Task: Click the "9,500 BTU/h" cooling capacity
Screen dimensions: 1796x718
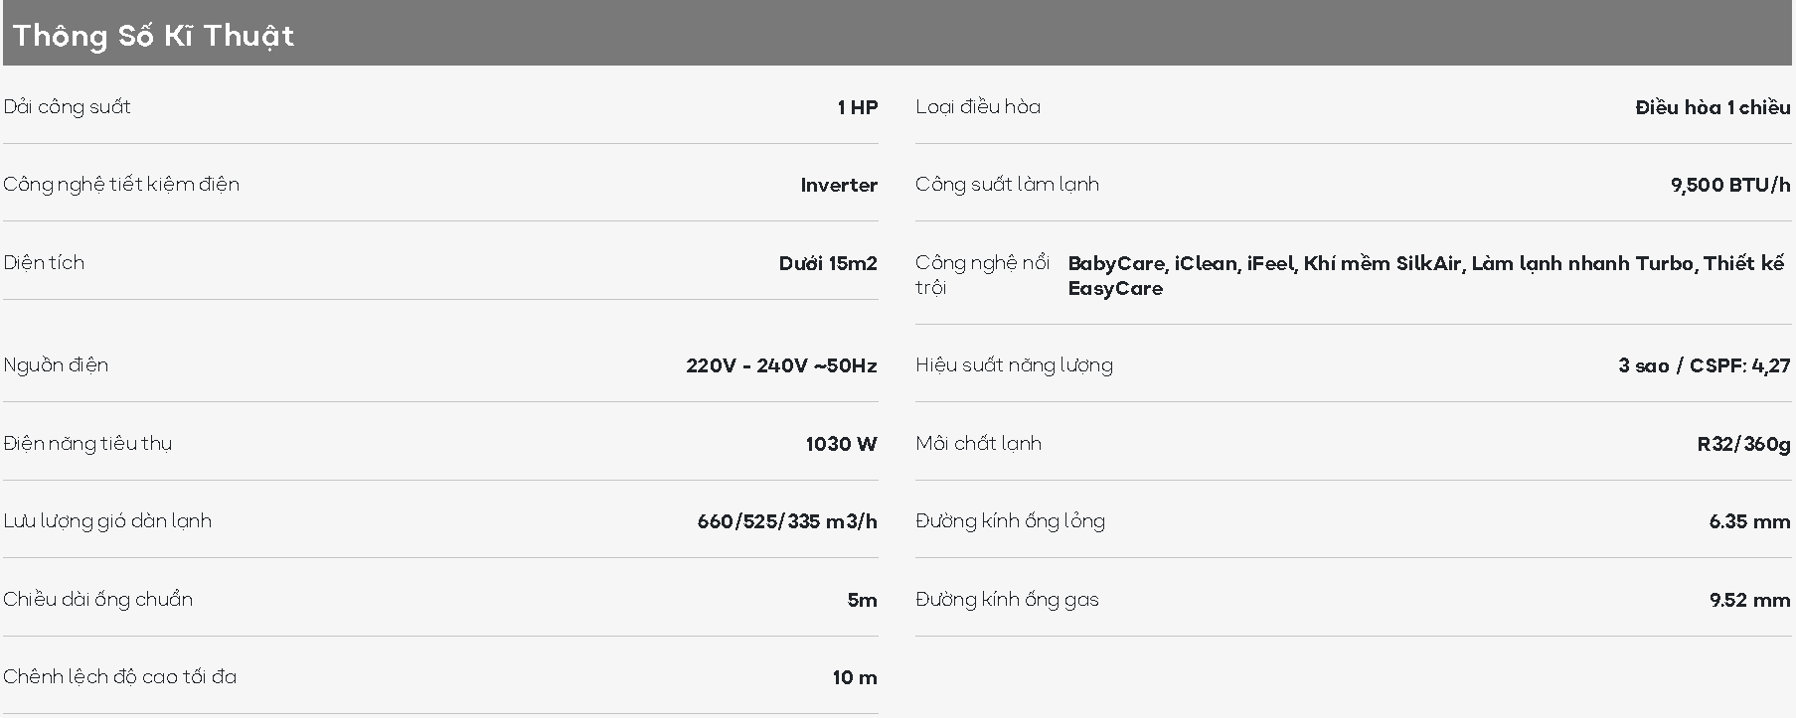Action: pyautogui.click(x=1730, y=185)
